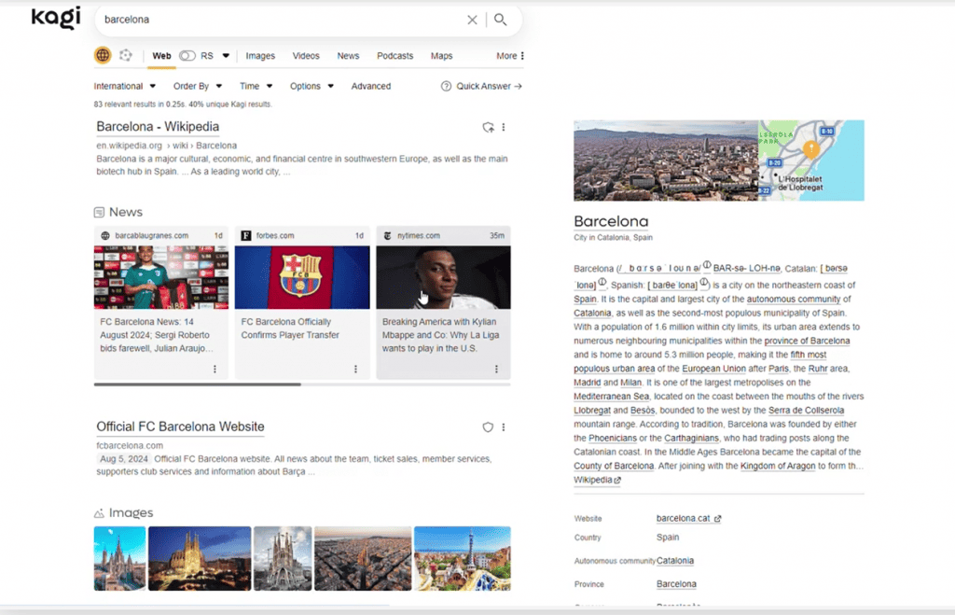Viewport: 955px width, 615px height.
Task: Click the Catalonia autonomous community link
Action: 675,561
